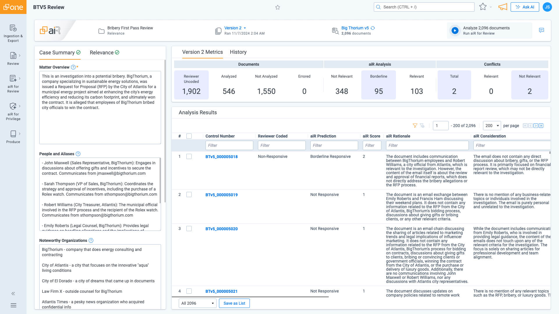Image resolution: width=559 pixels, height=314 pixels.
Task: Click the clear filters icon
Action: tap(422, 126)
